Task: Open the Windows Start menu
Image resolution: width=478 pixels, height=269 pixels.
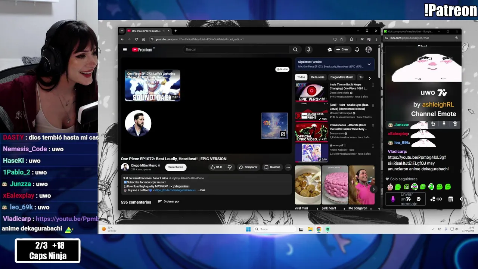Action: pyautogui.click(x=248, y=229)
